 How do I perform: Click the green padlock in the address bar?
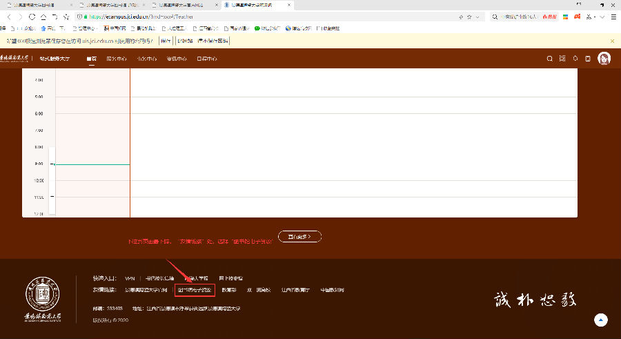(86, 17)
